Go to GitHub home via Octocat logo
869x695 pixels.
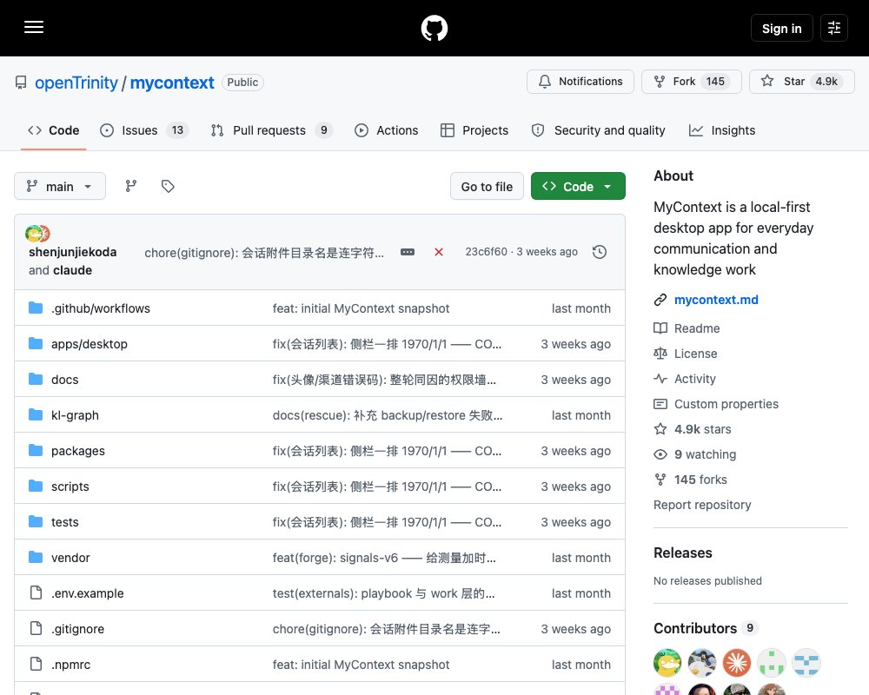(x=434, y=29)
